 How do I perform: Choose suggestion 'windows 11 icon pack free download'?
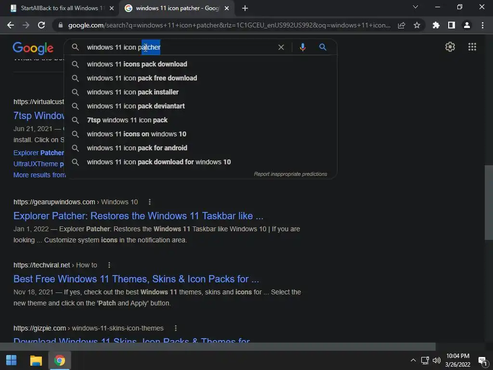pos(201,78)
